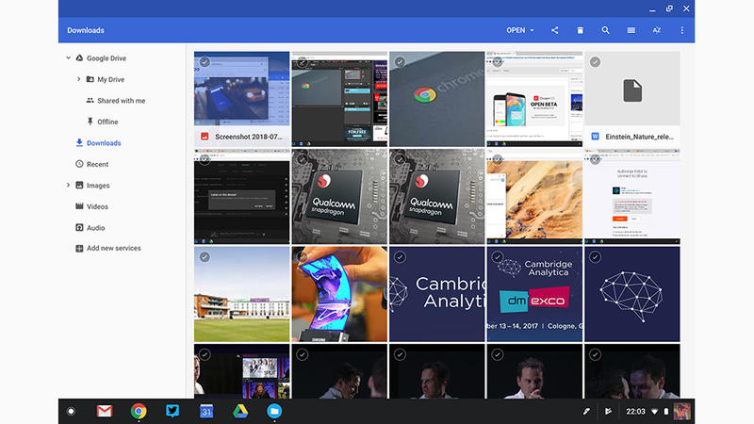The width and height of the screenshot is (754, 424).
Task: Open the OPEN dropdown menu
Action: [x=520, y=30]
